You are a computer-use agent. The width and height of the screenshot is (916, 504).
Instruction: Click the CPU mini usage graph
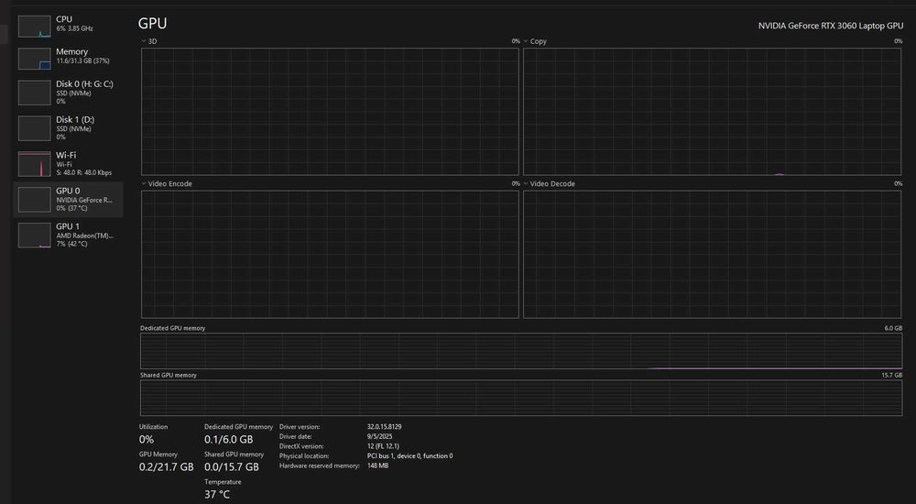tap(35, 27)
